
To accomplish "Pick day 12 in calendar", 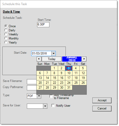I will [x=83, y=73].
